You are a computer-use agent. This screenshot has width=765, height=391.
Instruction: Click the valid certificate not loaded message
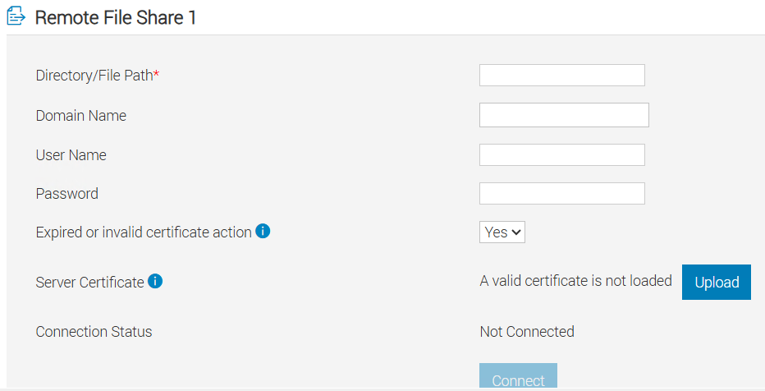575,281
